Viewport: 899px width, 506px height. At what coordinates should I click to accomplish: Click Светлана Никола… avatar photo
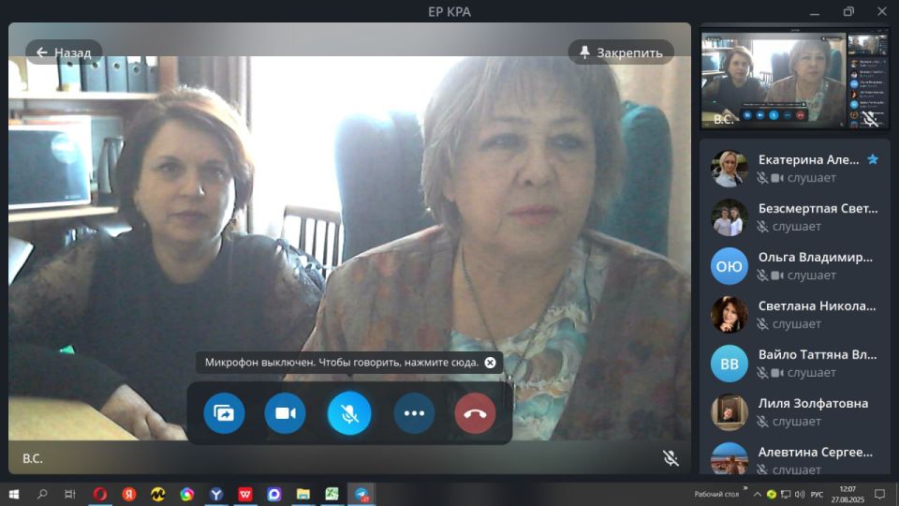pos(729,315)
